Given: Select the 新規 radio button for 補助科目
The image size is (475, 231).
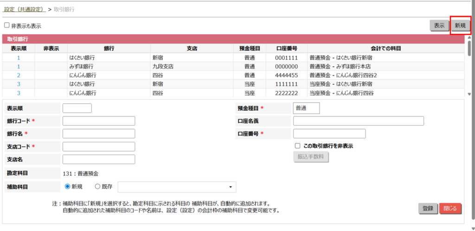Looking at the screenshot, I should click(68, 187).
